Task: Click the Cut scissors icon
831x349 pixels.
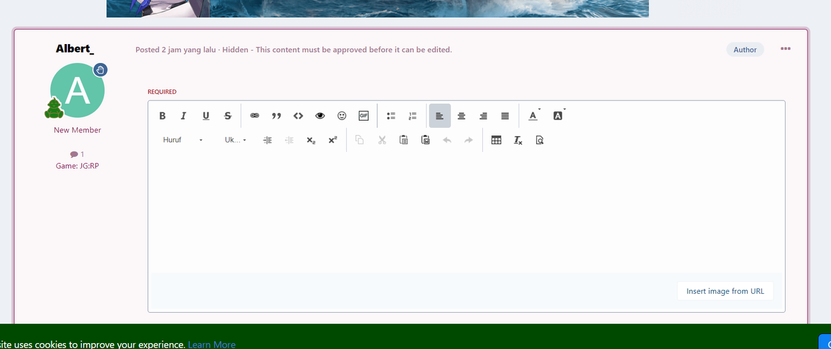Action: tap(382, 140)
